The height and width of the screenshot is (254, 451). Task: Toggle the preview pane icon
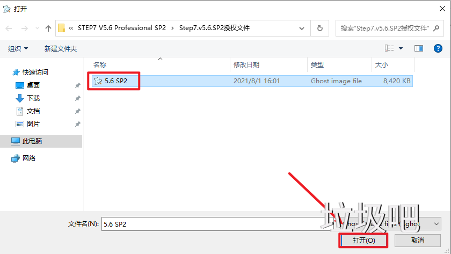pos(419,48)
